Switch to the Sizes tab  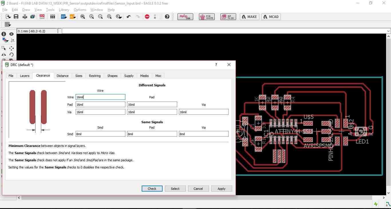pyautogui.click(x=79, y=76)
